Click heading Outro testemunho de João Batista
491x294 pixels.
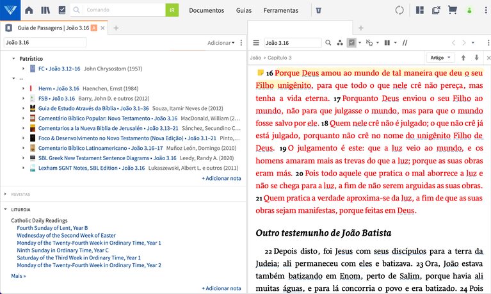[x=323, y=233]
